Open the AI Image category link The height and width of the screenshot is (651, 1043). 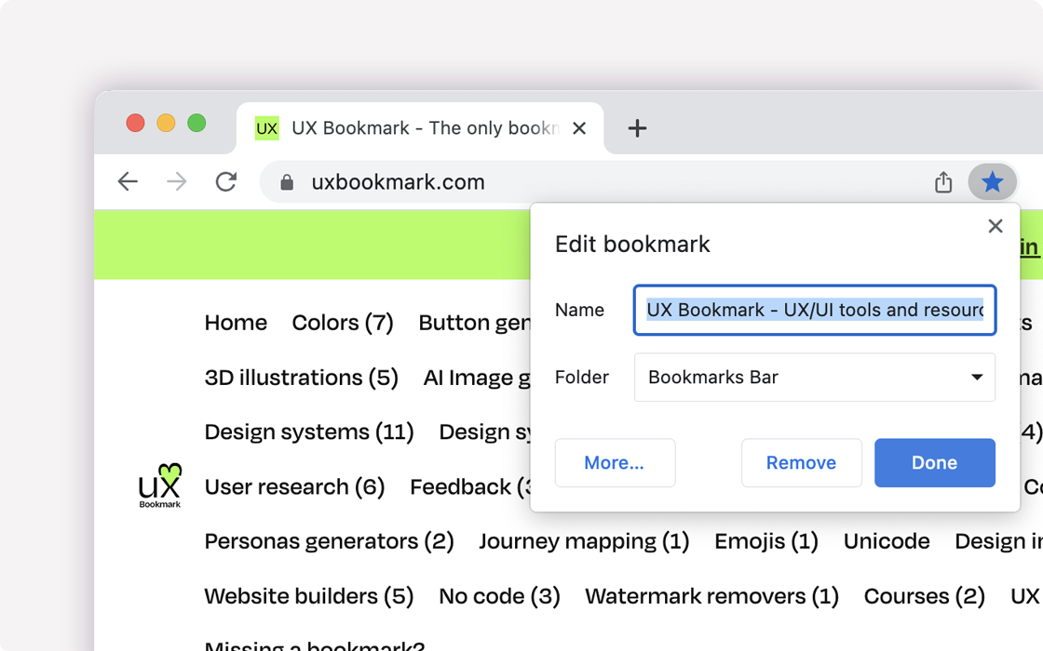[477, 378]
